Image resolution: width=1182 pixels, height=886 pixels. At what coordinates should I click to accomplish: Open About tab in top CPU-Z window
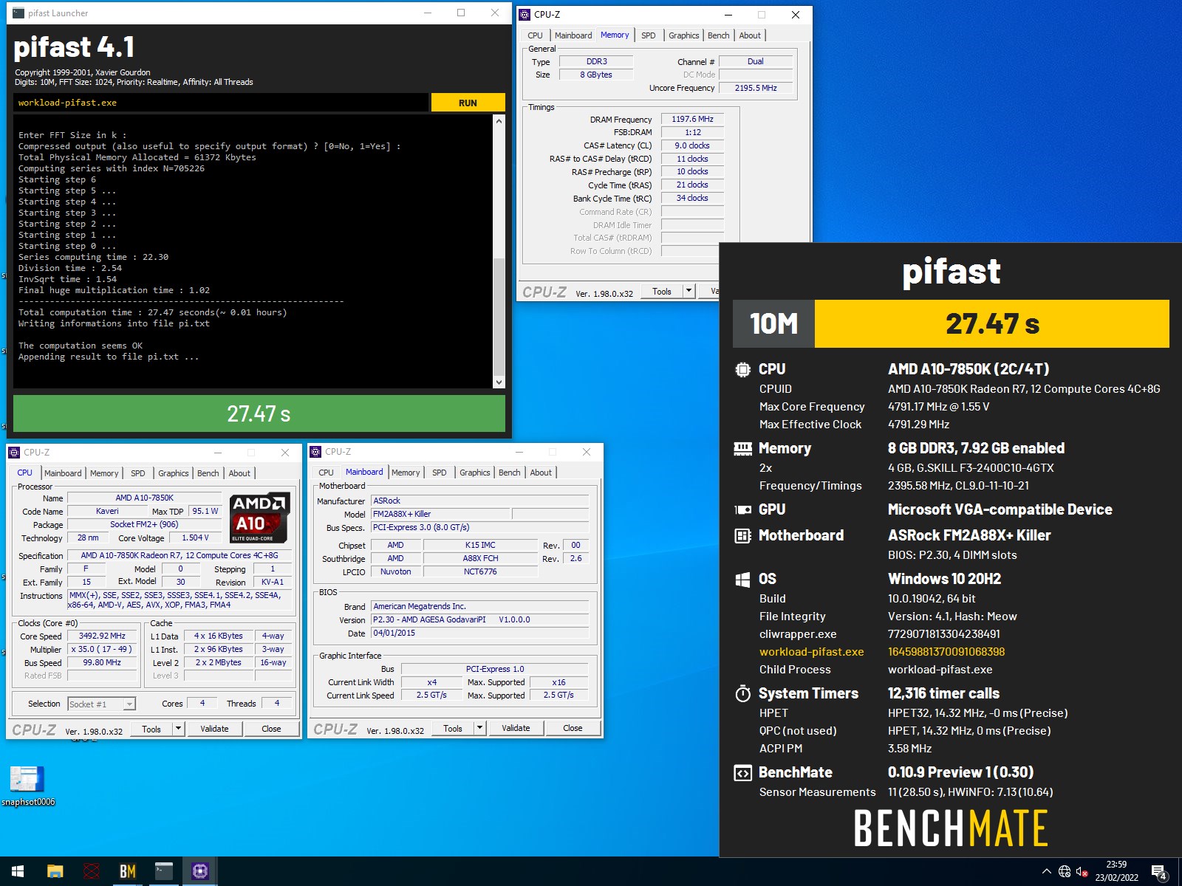750,35
